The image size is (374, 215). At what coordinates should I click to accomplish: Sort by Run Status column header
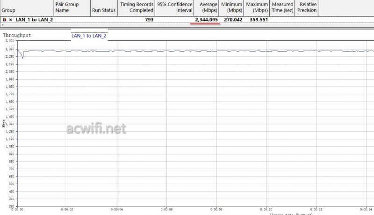[x=103, y=10]
